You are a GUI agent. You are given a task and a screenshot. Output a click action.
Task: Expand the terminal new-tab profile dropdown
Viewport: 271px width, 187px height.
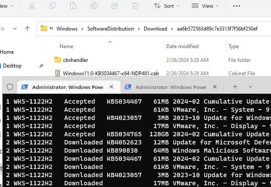pos(250,87)
